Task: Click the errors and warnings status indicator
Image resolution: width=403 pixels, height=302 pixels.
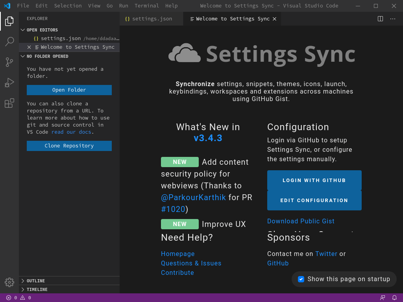Action: pyautogui.click(x=18, y=298)
